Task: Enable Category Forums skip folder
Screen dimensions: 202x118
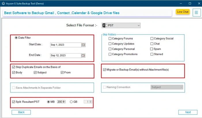Action: coord(110,38)
